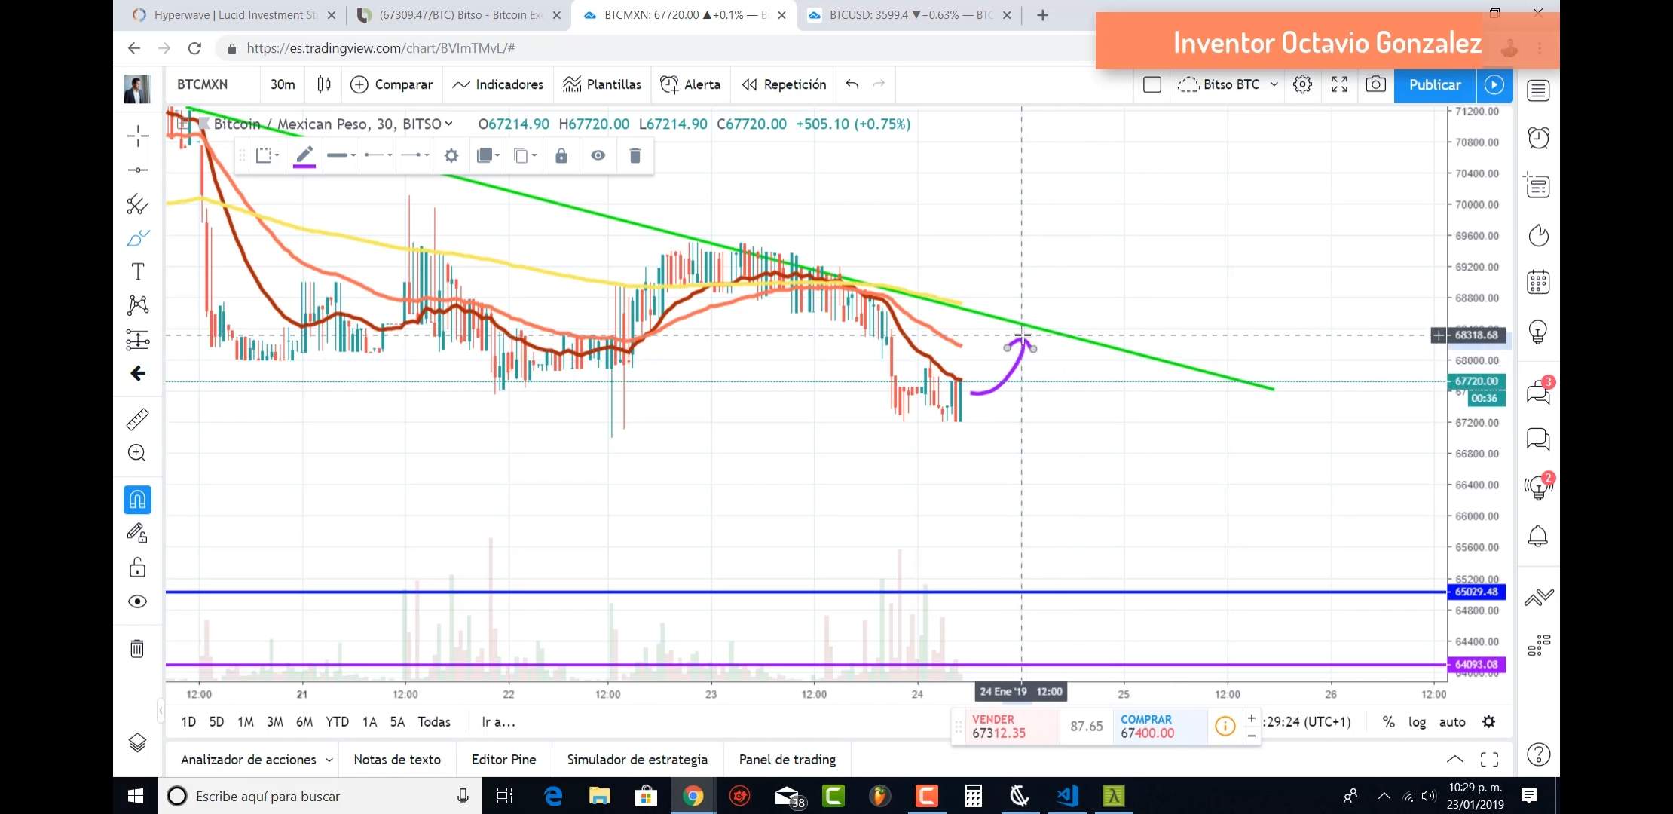
Task: Toggle lock on selected drawing
Action: pyautogui.click(x=561, y=155)
